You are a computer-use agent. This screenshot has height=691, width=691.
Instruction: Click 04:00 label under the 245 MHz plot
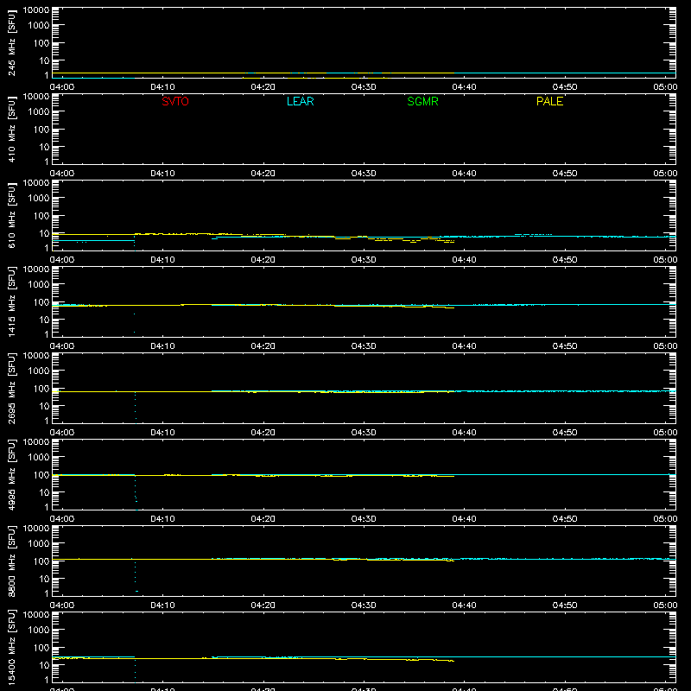pyautogui.click(x=62, y=87)
